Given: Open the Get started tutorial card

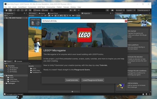Looking at the screenshot, I should coord(138,34).
